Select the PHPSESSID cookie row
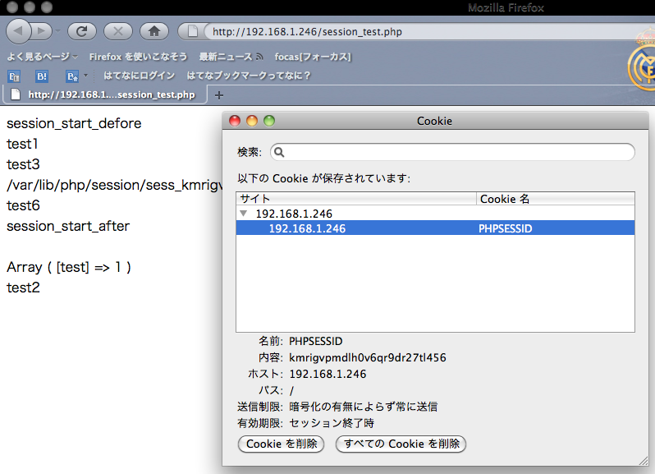The height and width of the screenshot is (474, 655). point(435,229)
